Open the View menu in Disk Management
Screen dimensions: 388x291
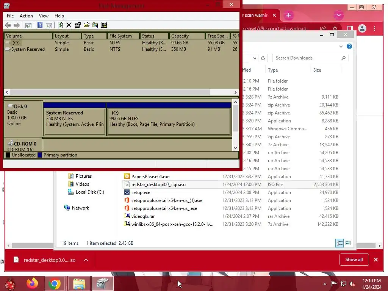coord(44,16)
